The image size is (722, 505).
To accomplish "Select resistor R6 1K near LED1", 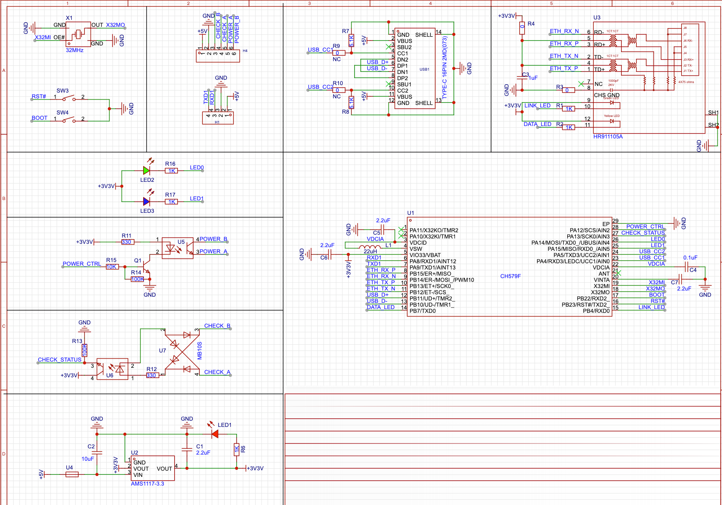I will point(237,450).
